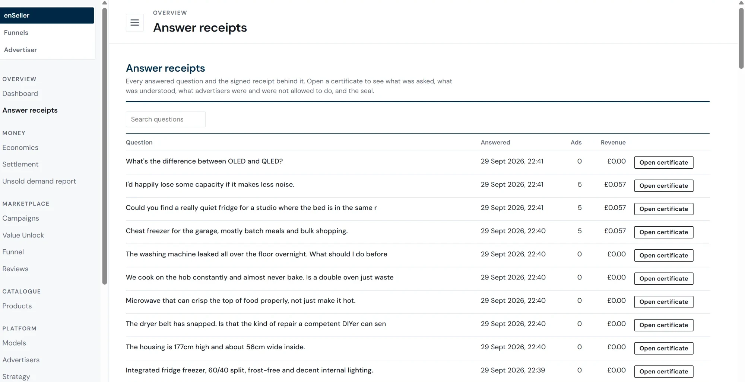Select 'Integrated fridge freezer, 60/40 split' text
Viewport: 745px width, 382px height.
pyautogui.click(x=249, y=370)
